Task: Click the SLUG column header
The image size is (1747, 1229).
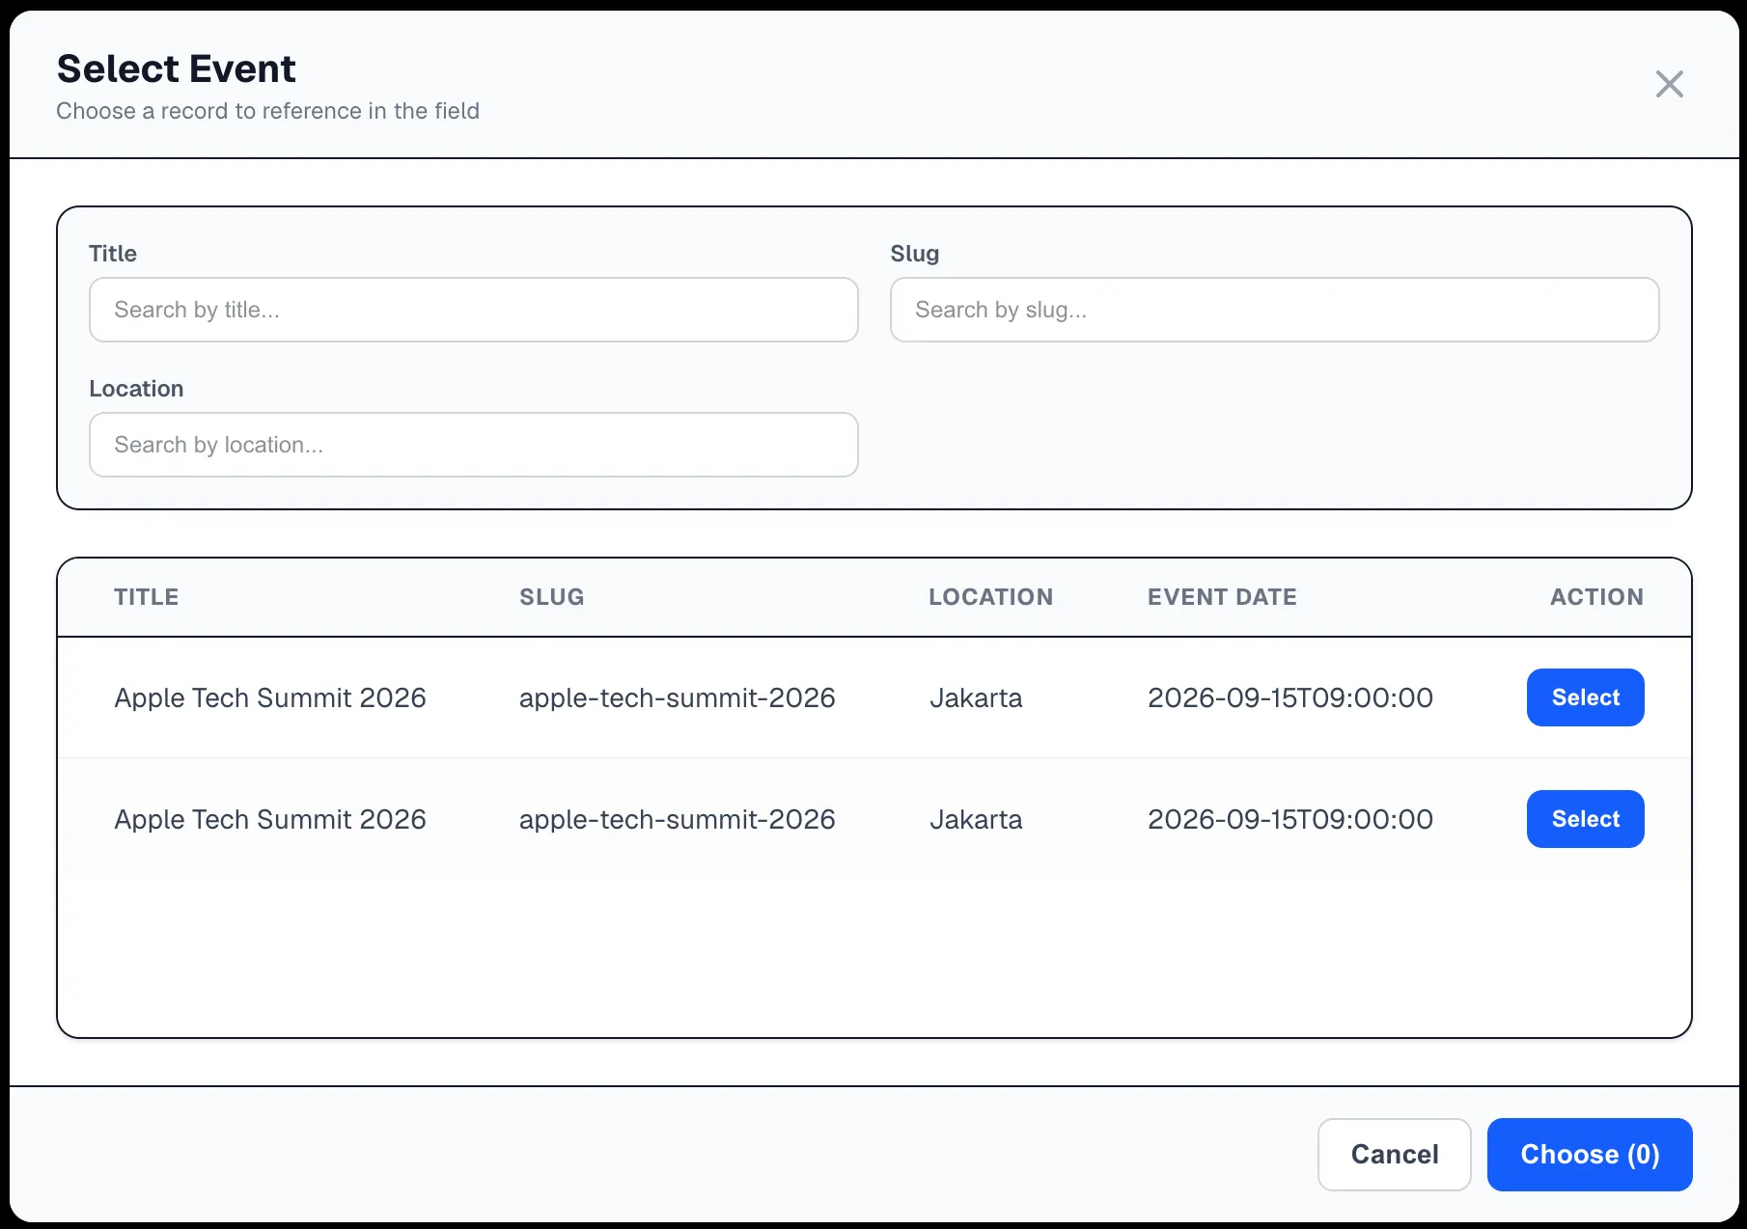Action: click(552, 597)
